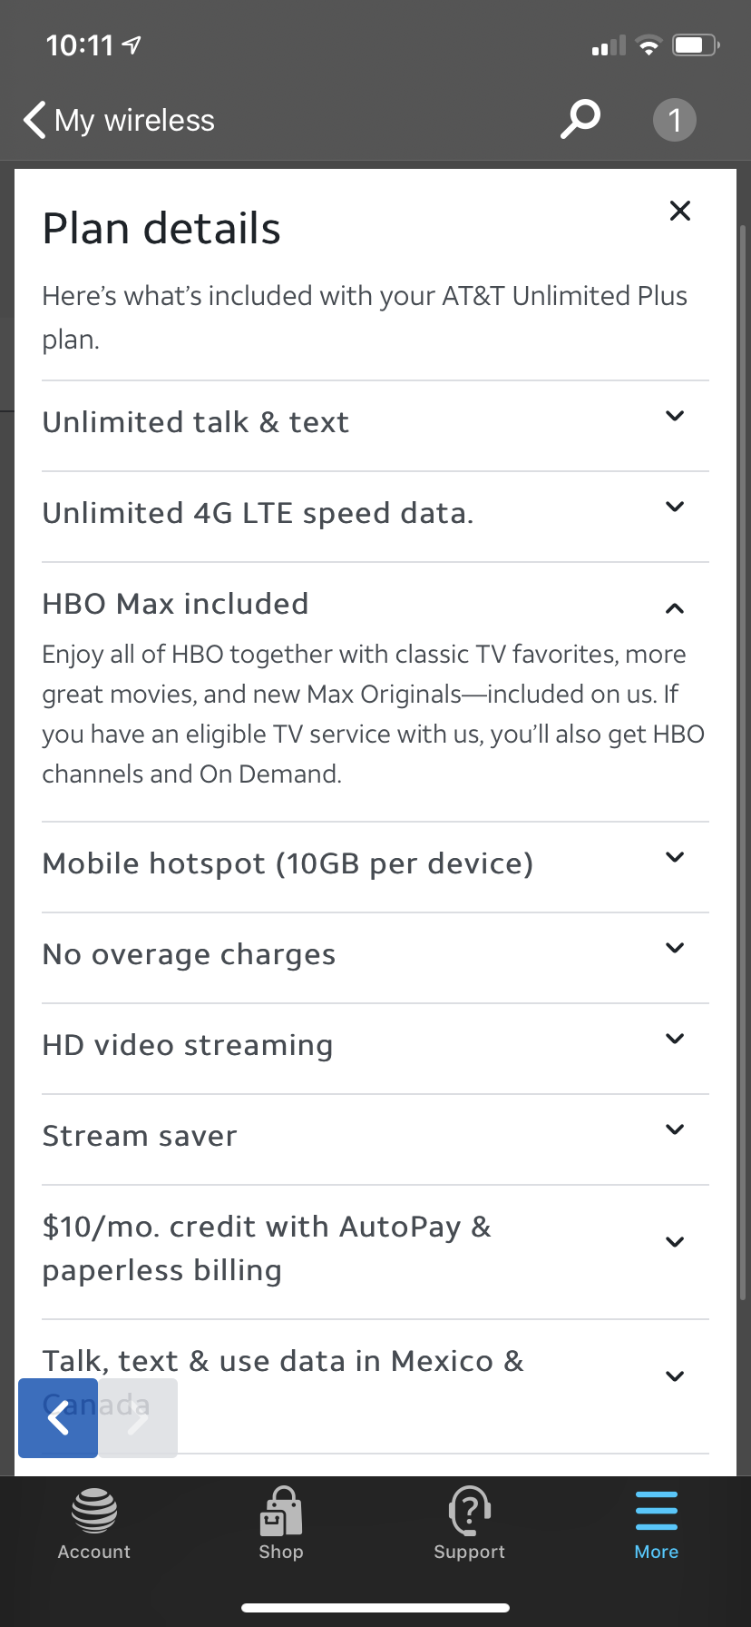751x1627 pixels.
Task: Open the Support tab
Action: tap(469, 1525)
